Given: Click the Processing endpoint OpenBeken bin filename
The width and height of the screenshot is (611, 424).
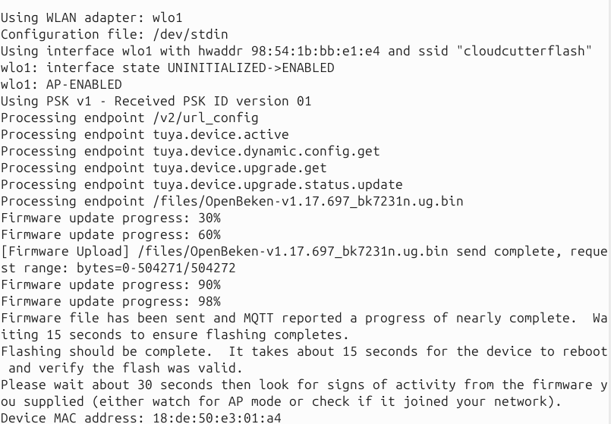Looking at the screenshot, I should click(x=308, y=201).
